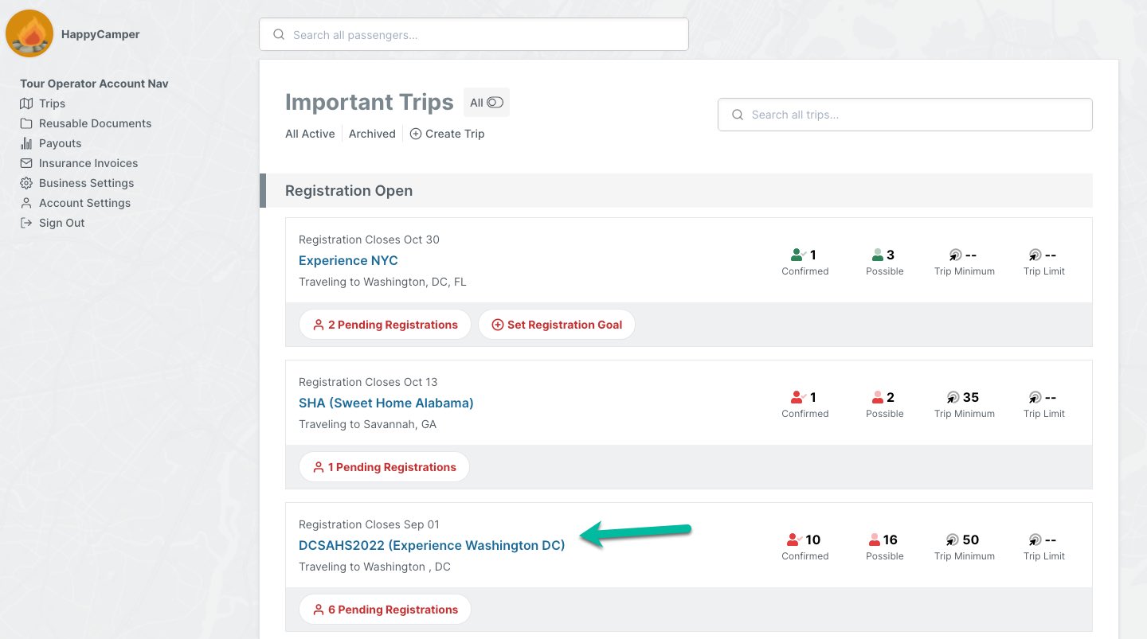Open the Trips section in the sidebar
The height and width of the screenshot is (639, 1147).
point(52,103)
